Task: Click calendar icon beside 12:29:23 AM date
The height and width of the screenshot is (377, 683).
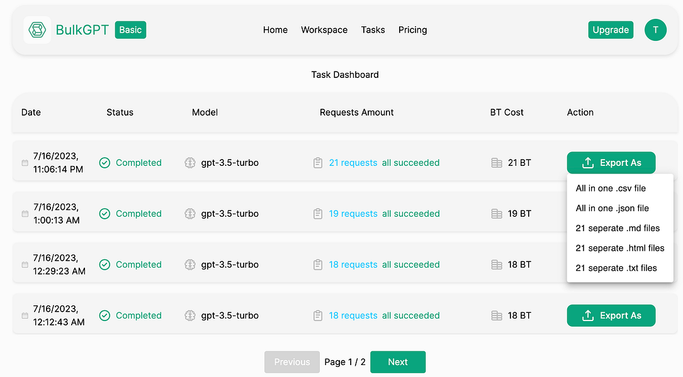Action: click(x=25, y=265)
